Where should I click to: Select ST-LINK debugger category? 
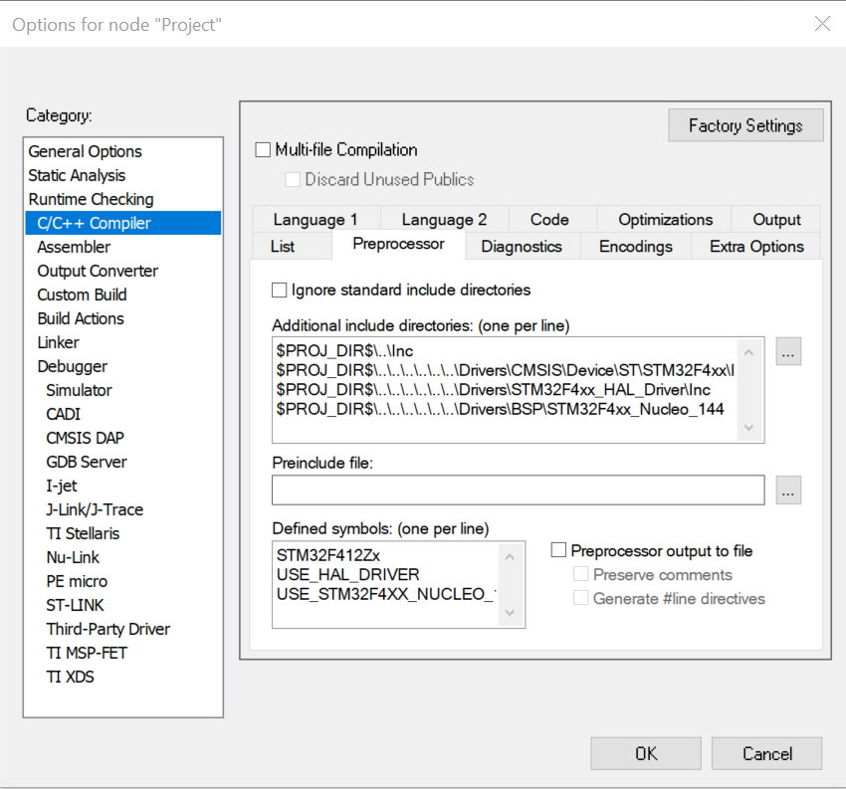[75, 605]
